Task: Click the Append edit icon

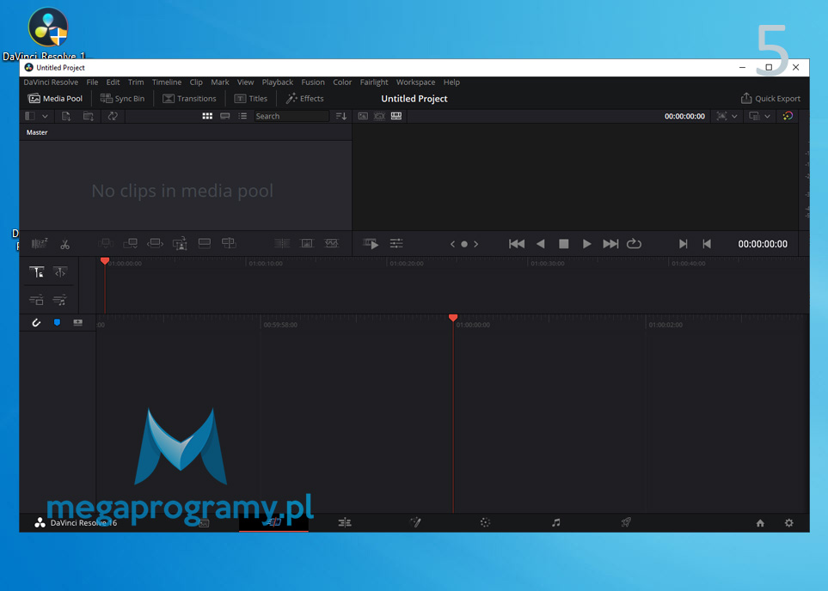Action: (x=130, y=243)
